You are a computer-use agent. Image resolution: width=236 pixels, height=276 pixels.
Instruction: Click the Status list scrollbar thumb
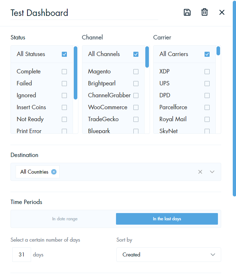[76, 73]
